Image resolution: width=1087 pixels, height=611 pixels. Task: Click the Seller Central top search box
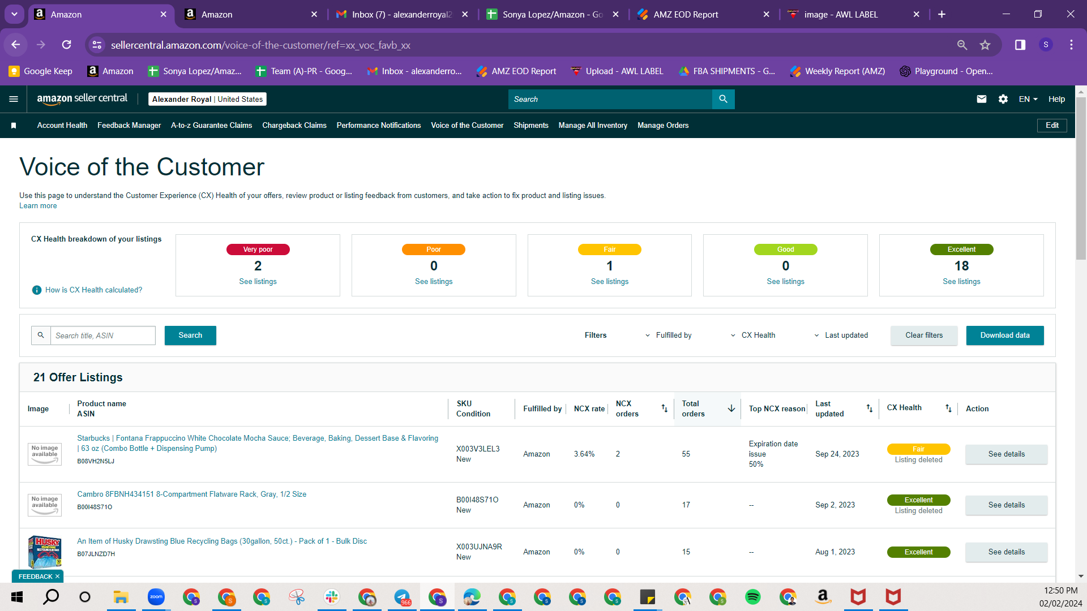click(x=610, y=99)
